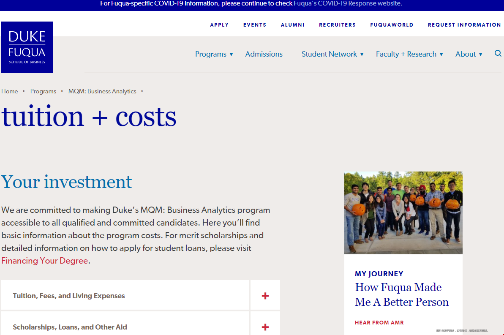
Task: Open the Events page
Action: [x=255, y=25]
